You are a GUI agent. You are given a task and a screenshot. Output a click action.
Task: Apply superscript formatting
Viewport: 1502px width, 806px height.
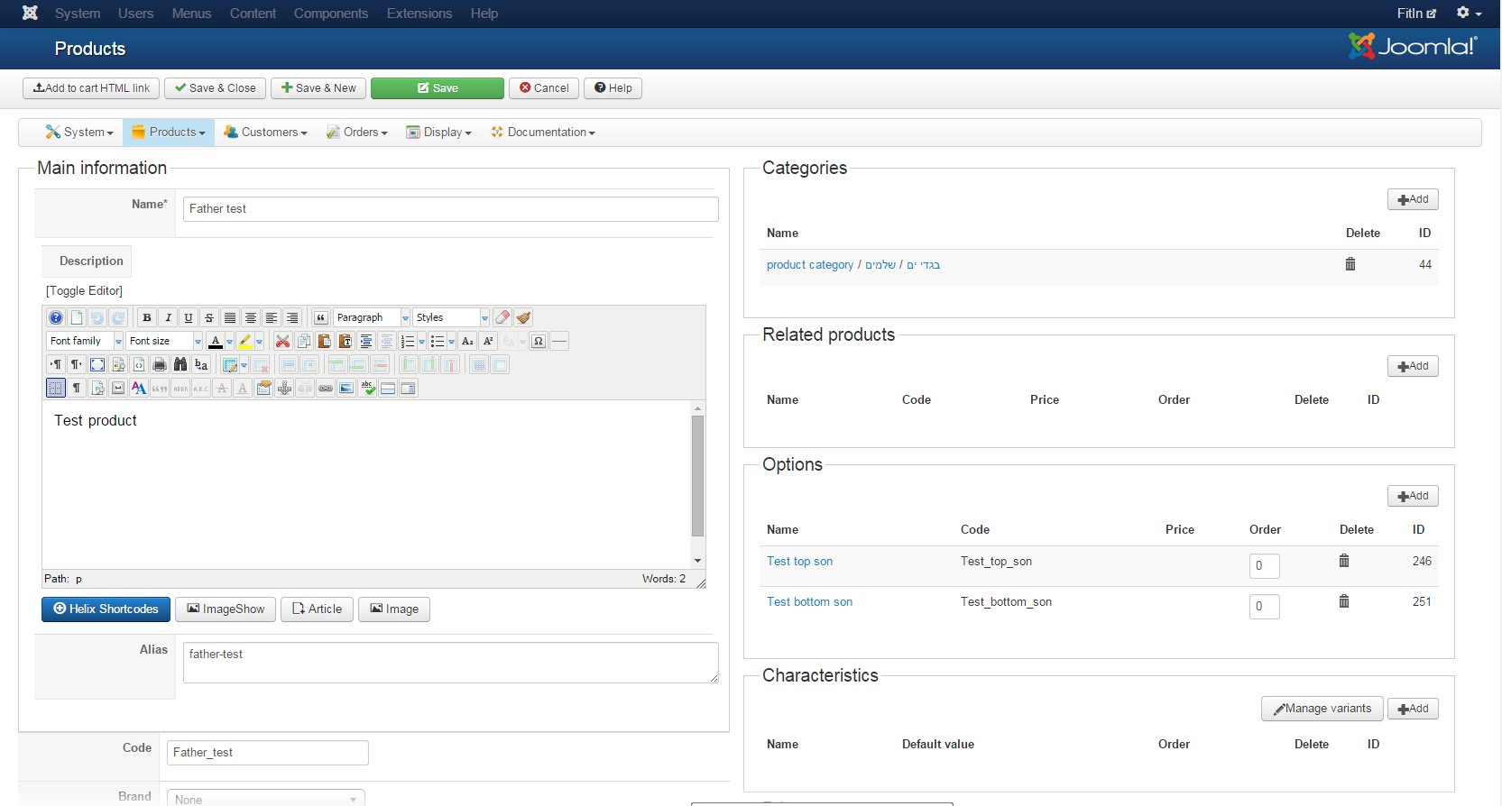pyautogui.click(x=488, y=341)
